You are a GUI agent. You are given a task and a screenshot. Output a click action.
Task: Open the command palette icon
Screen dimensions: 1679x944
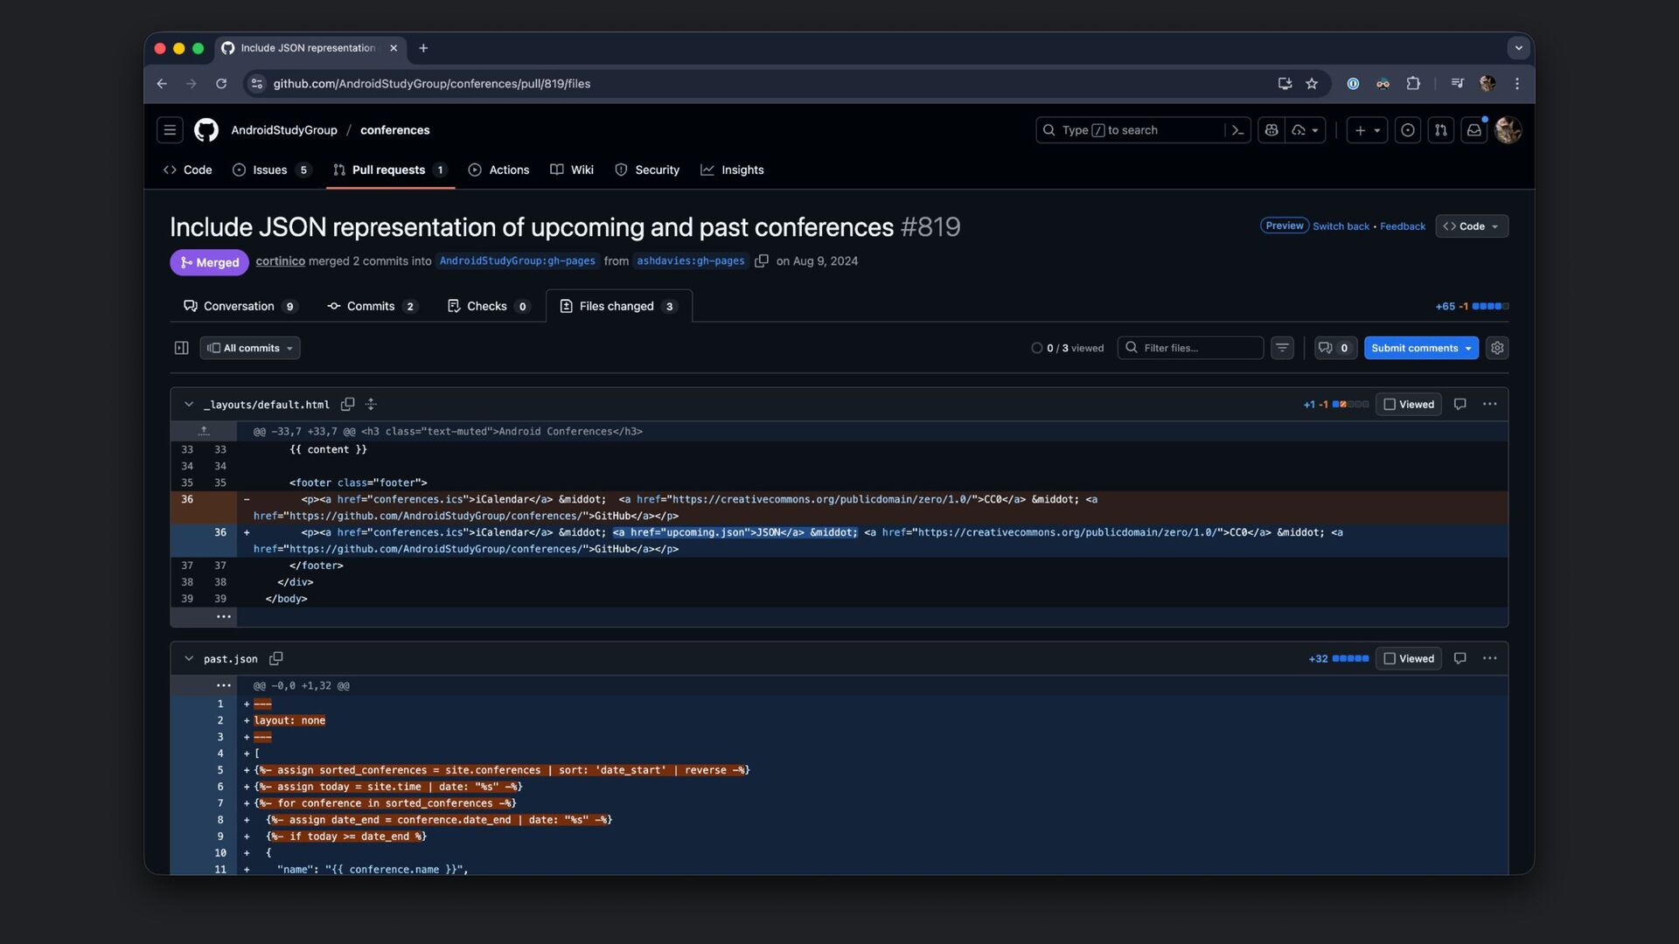[x=1237, y=130]
